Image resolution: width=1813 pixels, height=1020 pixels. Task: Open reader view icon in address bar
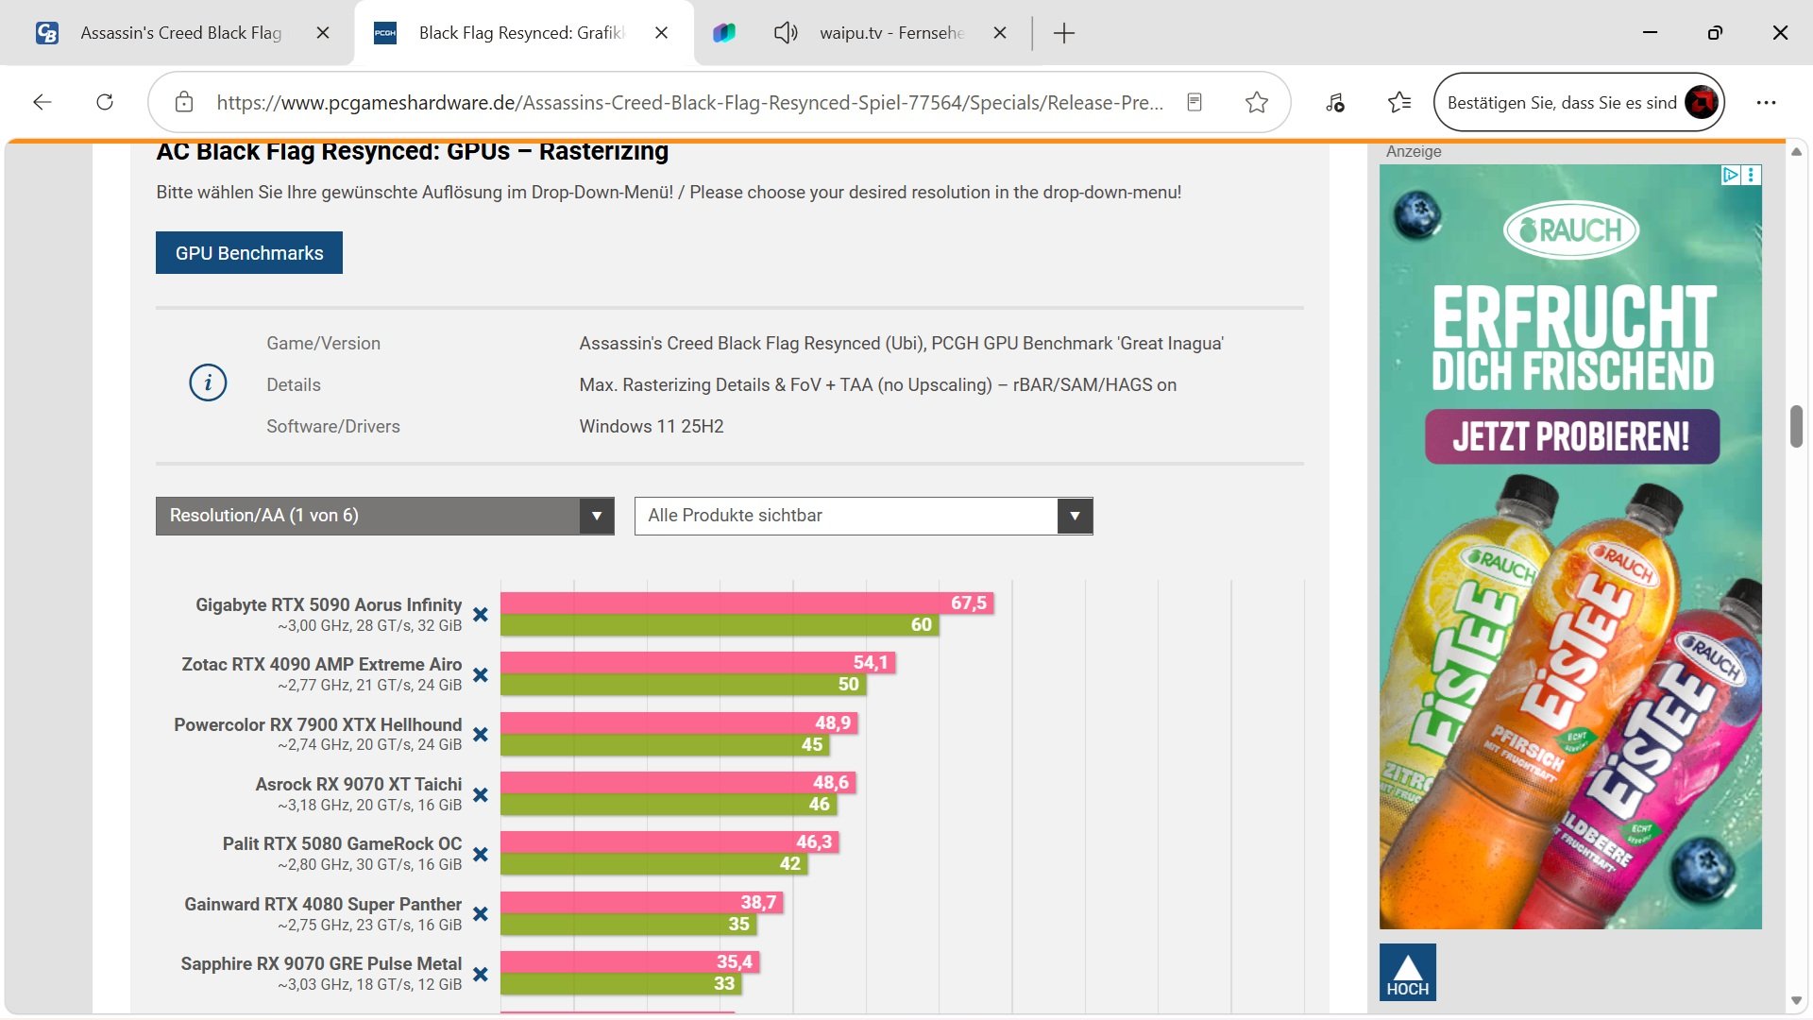coord(1195,102)
